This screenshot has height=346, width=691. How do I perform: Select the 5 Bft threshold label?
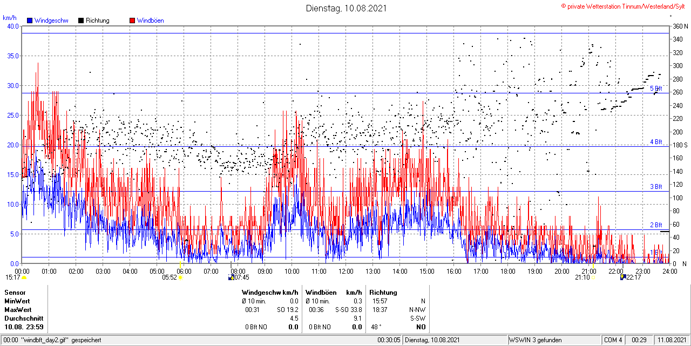point(655,89)
